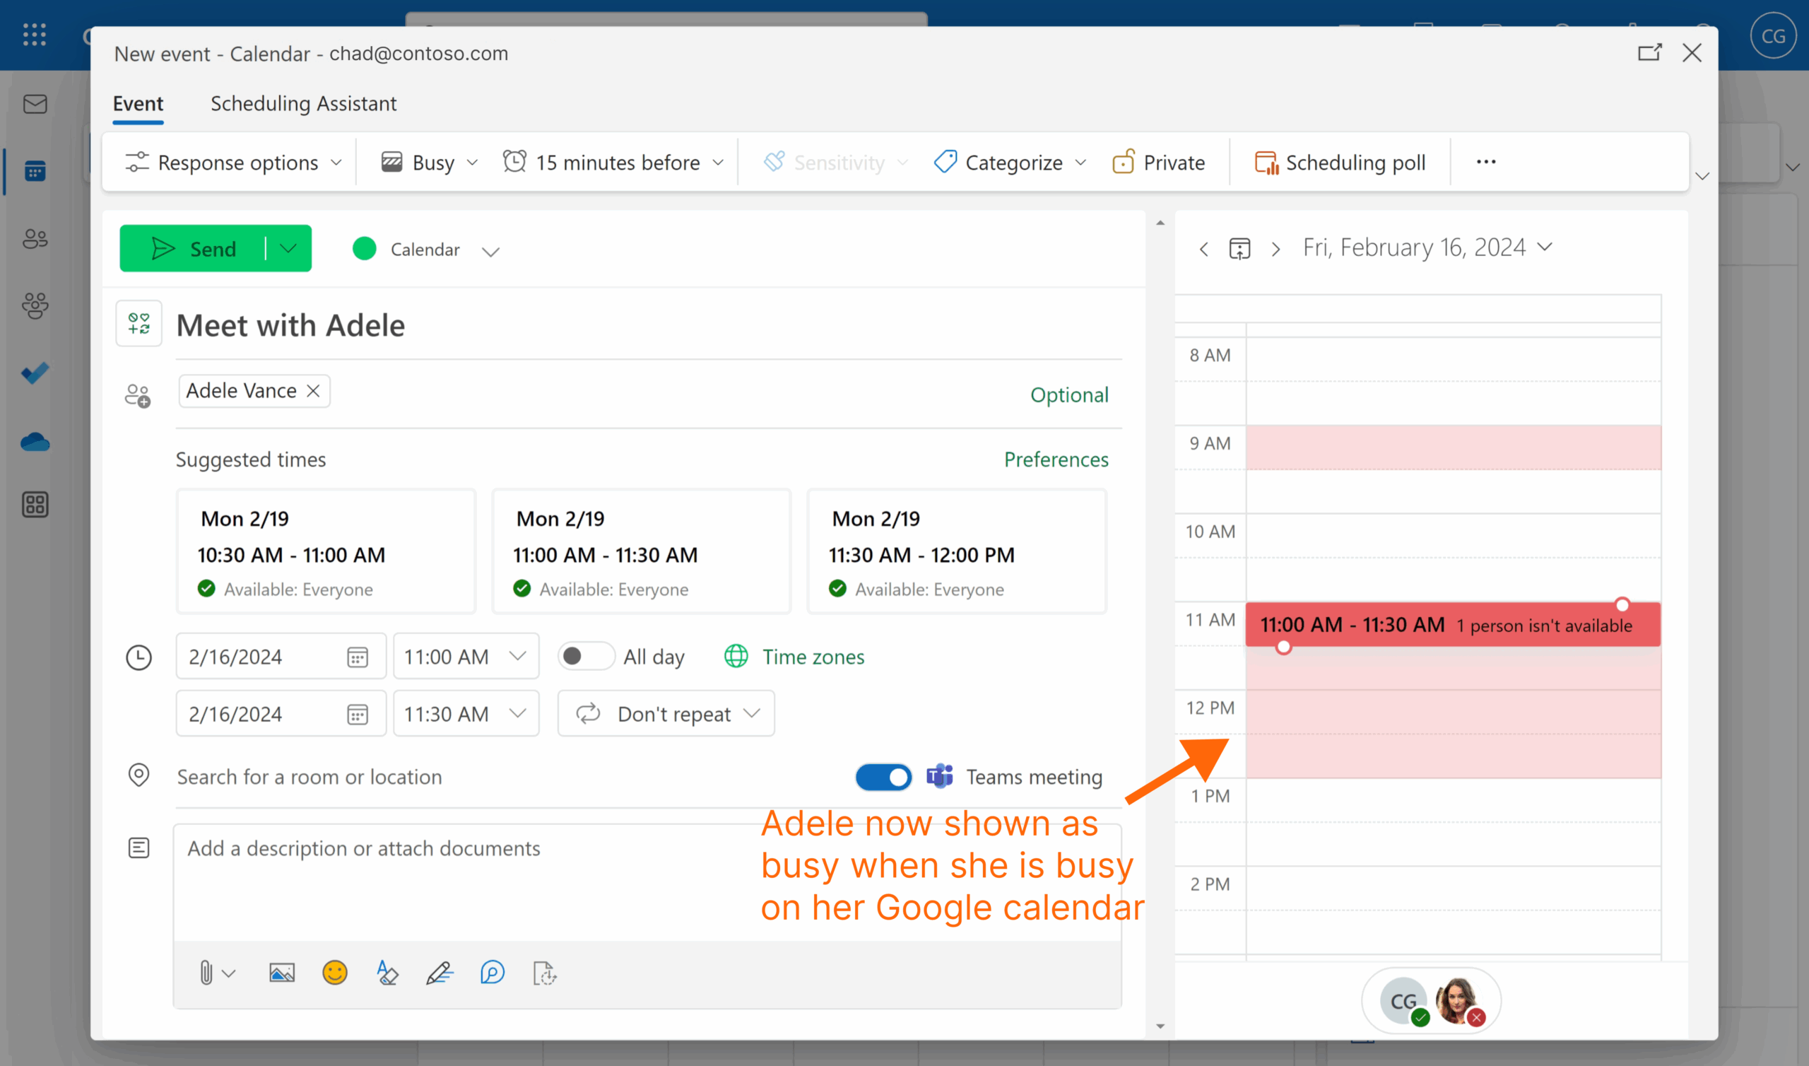Show formatting options icon
Viewport: 1809px width, 1066px height.
(x=387, y=973)
